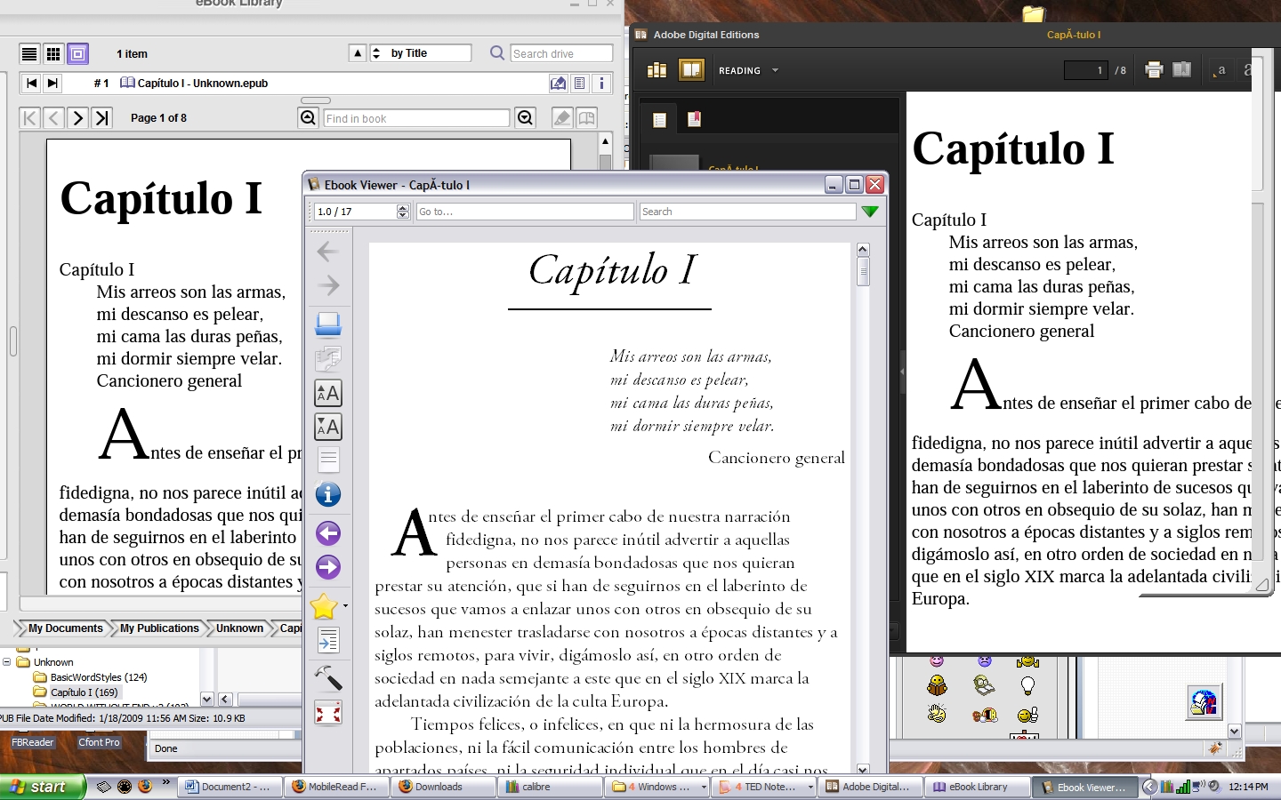Show table of contents in Ebook Viewer
This screenshot has width=1281, height=800.
tap(328, 640)
